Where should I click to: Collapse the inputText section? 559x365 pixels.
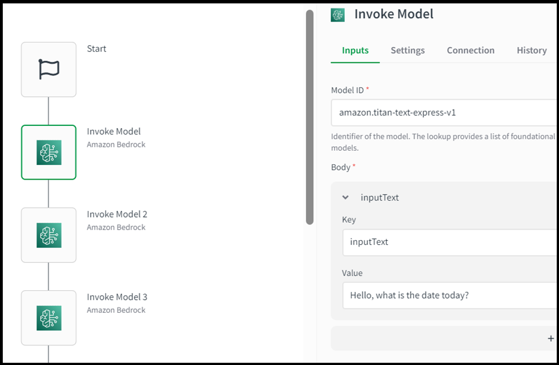[345, 197]
